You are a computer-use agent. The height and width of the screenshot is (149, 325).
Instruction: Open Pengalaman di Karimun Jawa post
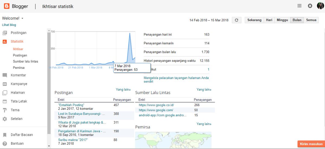click(82, 131)
